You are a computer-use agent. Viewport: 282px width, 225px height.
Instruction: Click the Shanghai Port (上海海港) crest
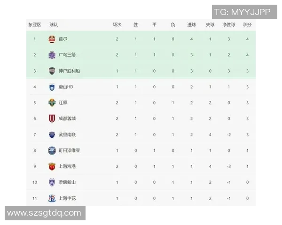click(x=52, y=167)
